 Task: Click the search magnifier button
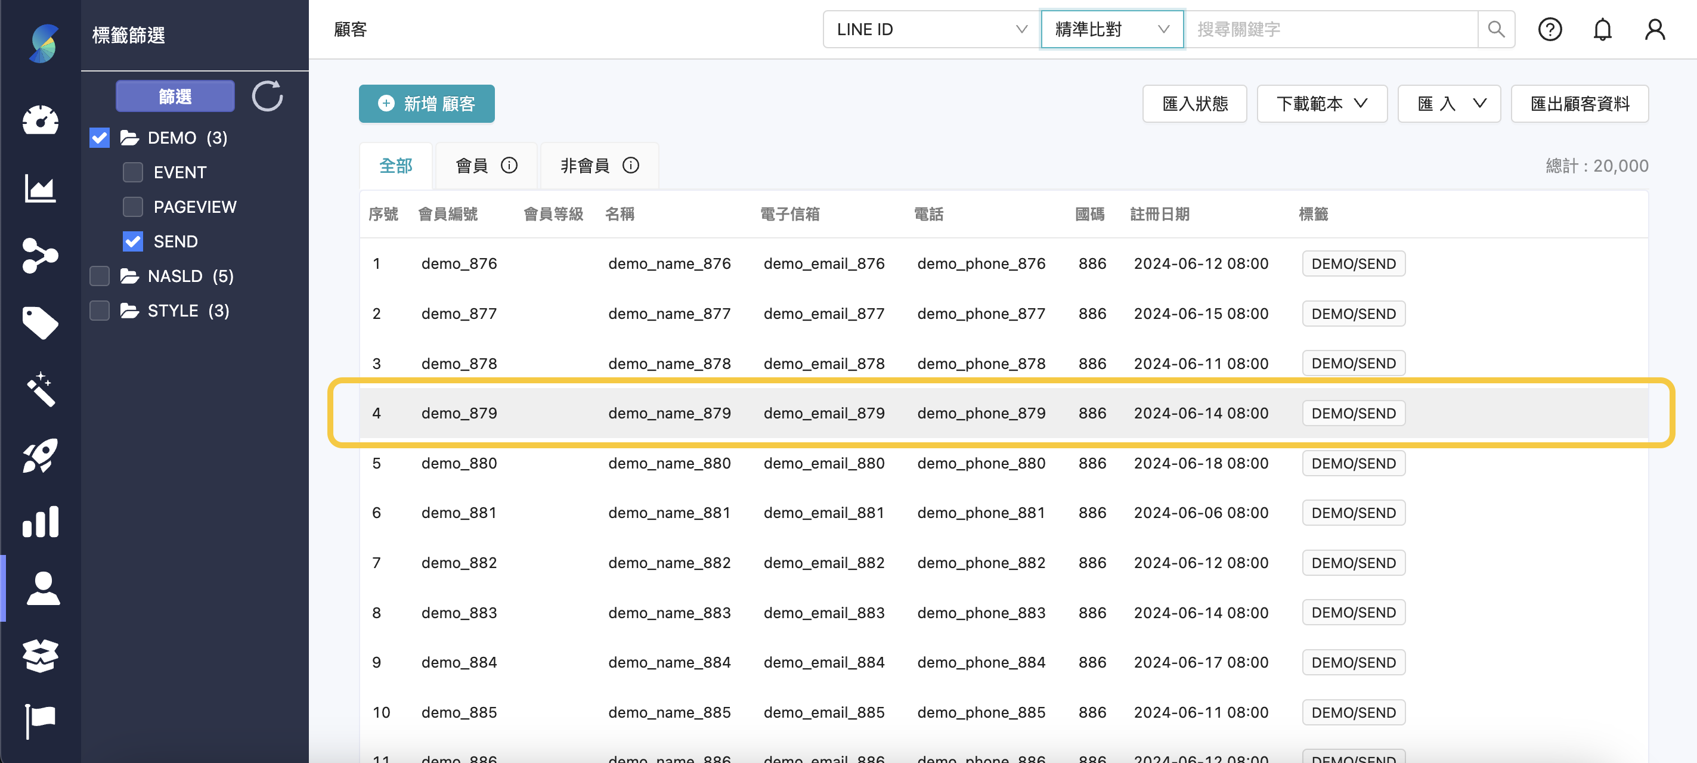coord(1496,30)
